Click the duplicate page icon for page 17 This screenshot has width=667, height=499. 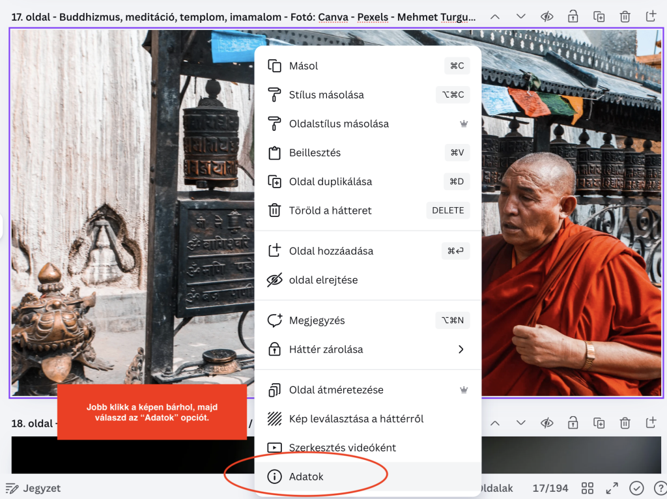[x=599, y=16]
